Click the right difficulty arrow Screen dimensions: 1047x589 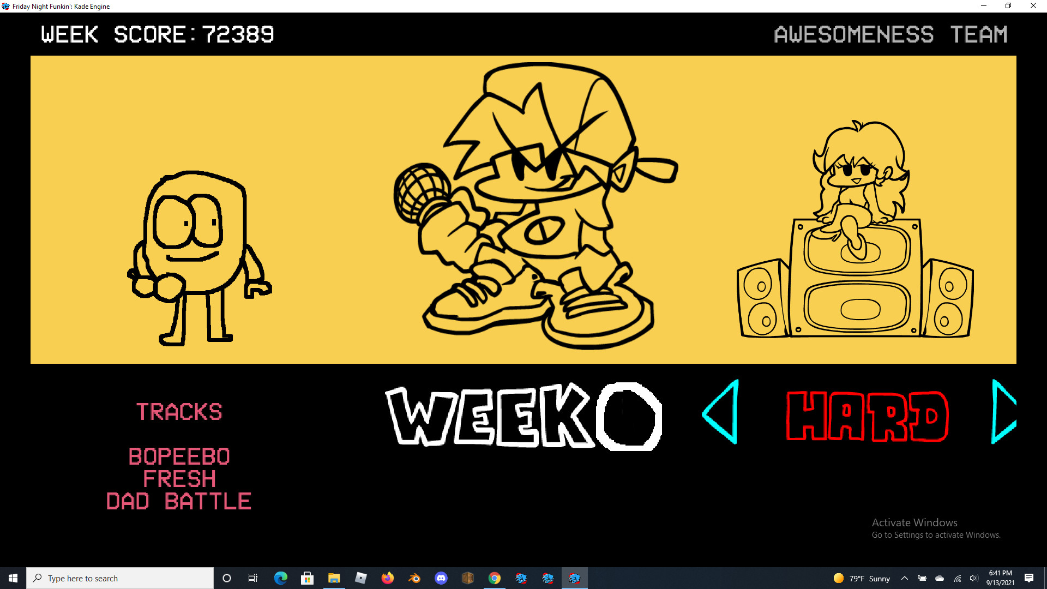1002,412
